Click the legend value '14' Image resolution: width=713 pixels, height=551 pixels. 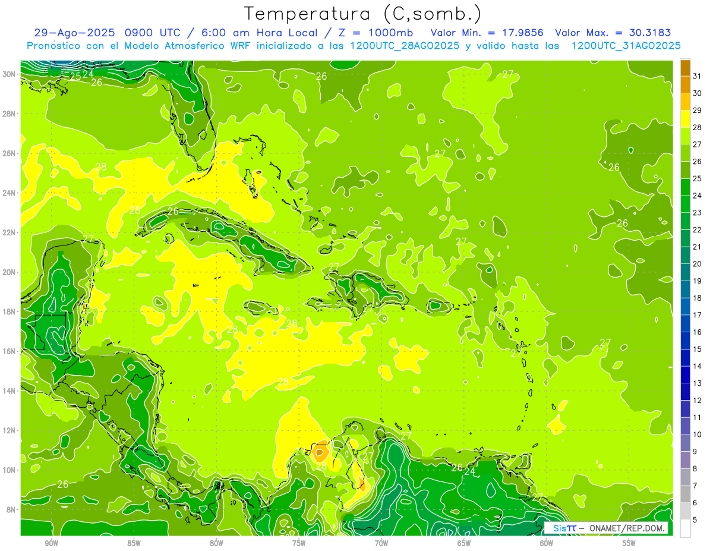pyautogui.click(x=698, y=366)
